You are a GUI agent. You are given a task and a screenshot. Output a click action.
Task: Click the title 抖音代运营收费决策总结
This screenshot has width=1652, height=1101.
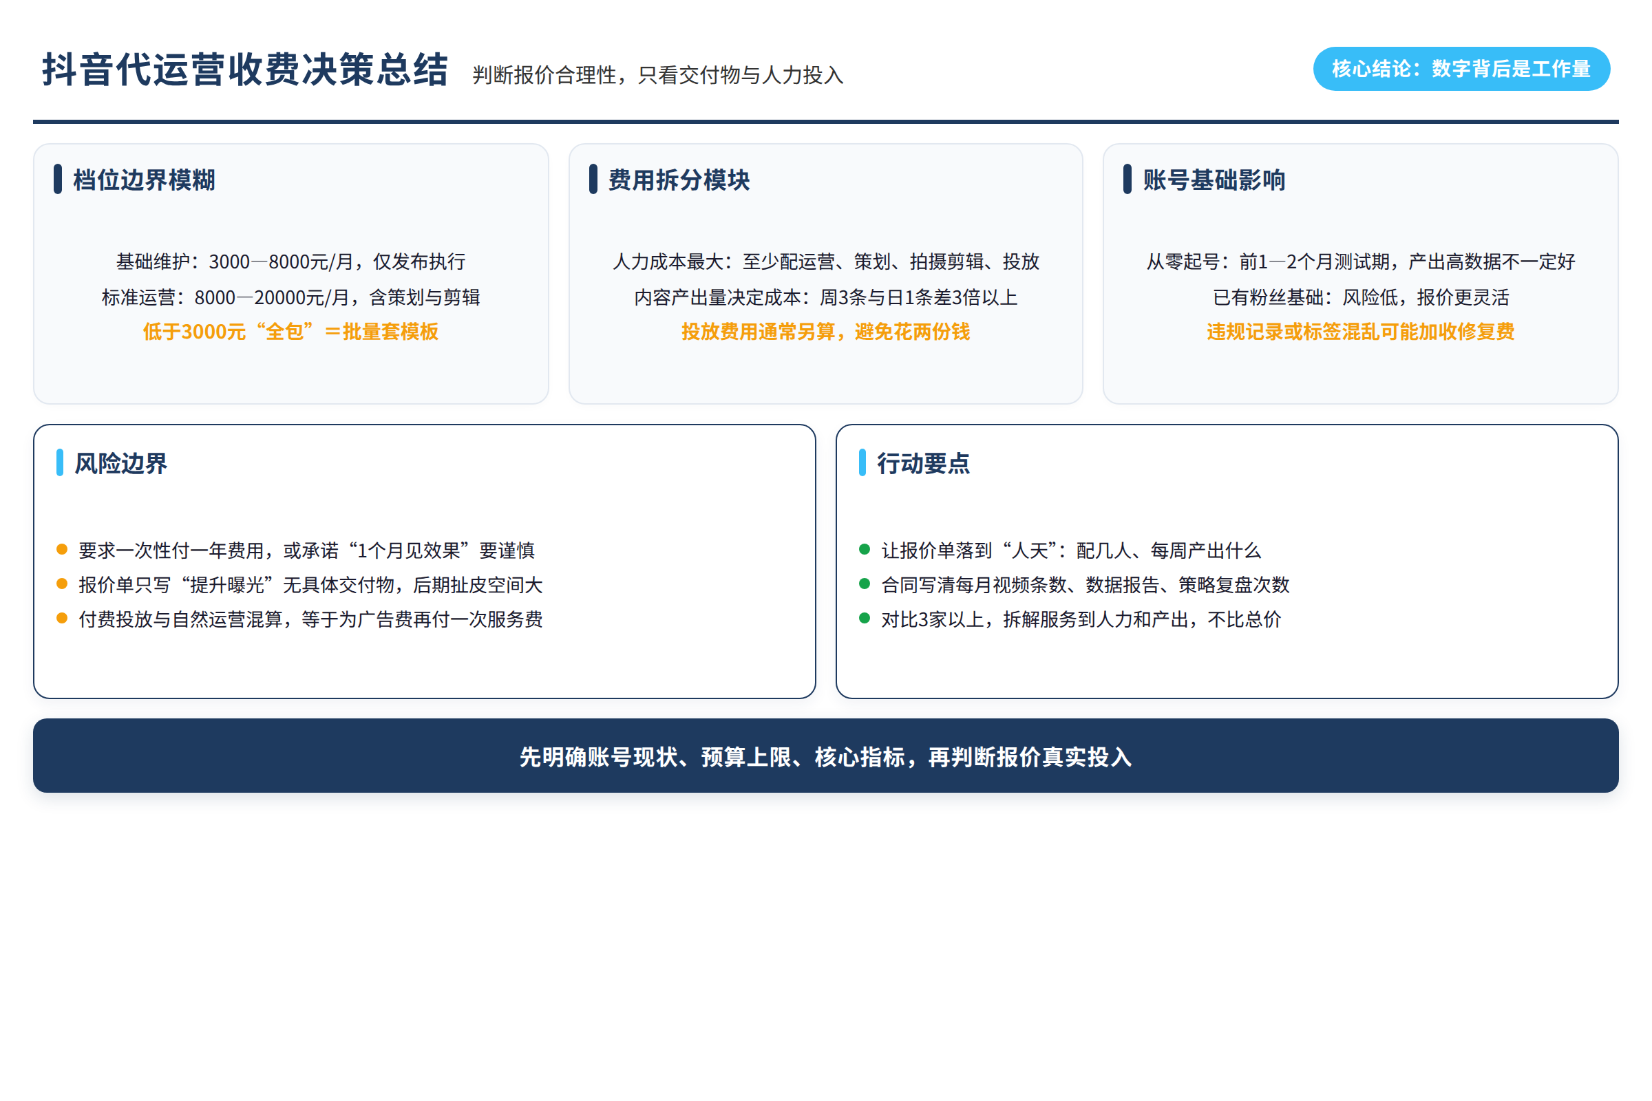pyautogui.click(x=244, y=70)
